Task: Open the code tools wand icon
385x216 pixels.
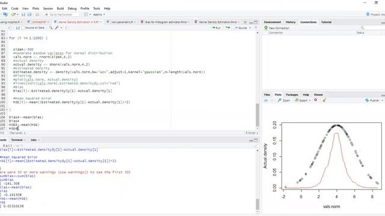Action: tap(57, 28)
